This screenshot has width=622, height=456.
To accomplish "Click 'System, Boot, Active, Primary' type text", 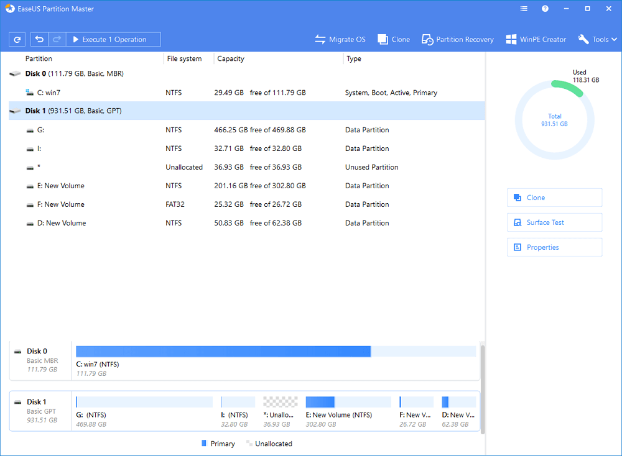I will [x=391, y=93].
